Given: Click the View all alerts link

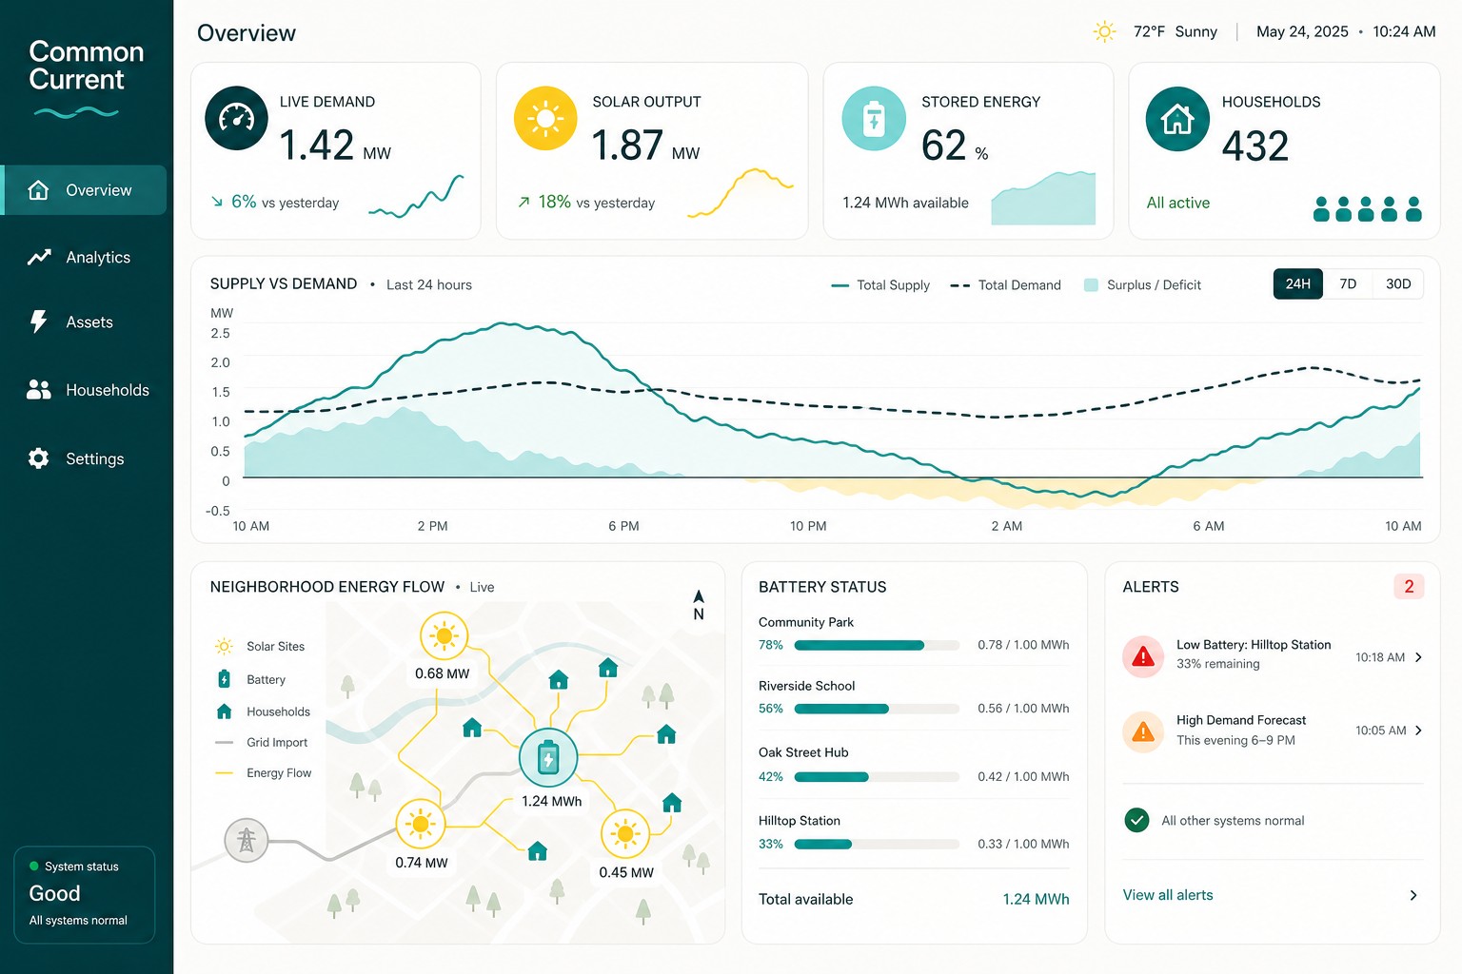Looking at the screenshot, I should [1168, 895].
